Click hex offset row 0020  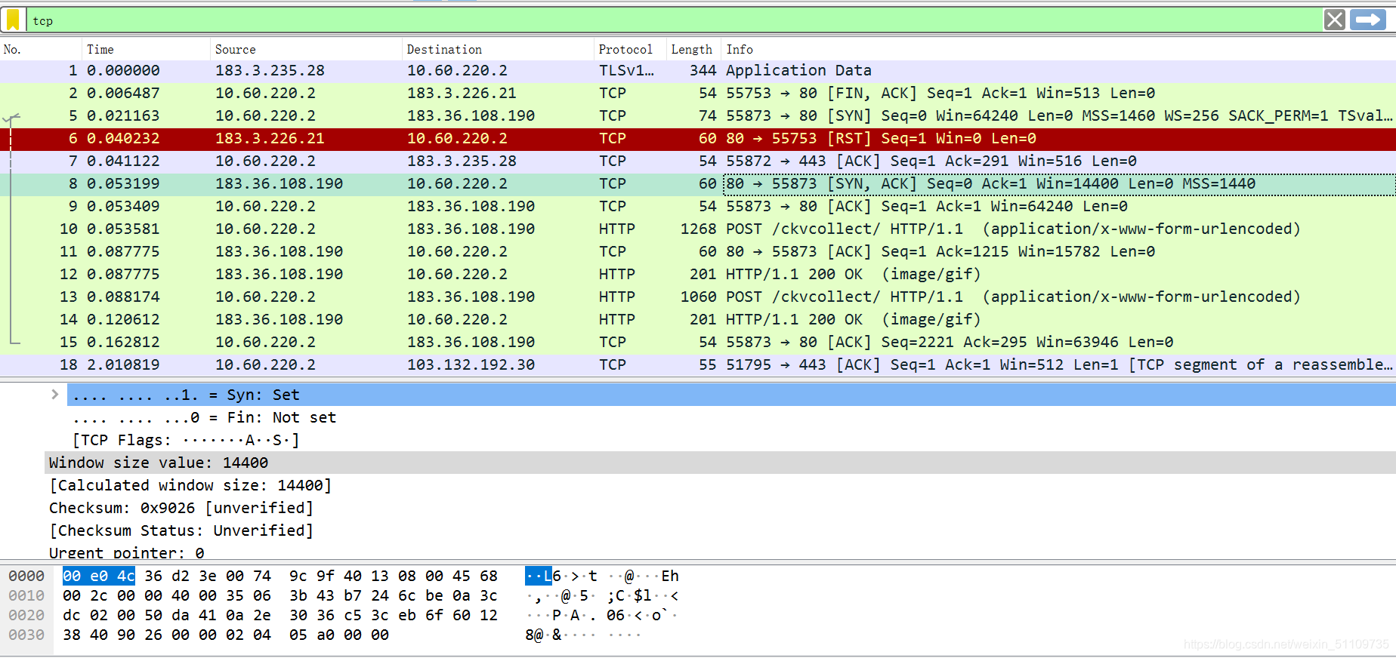coord(26,615)
